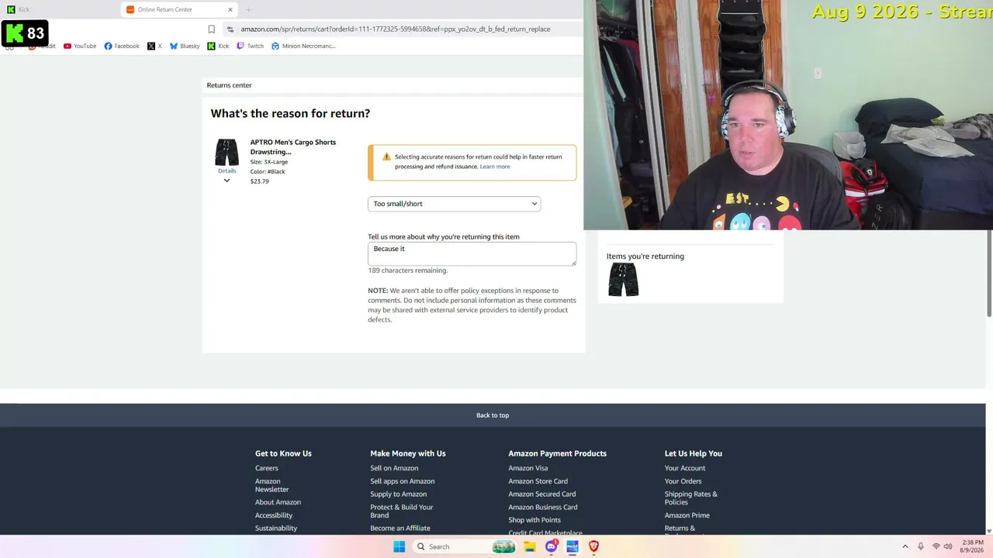Open File Explorer from the taskbar

(x=529, y=546)
